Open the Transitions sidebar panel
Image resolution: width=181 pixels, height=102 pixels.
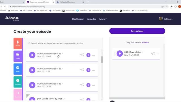point(18,94)
